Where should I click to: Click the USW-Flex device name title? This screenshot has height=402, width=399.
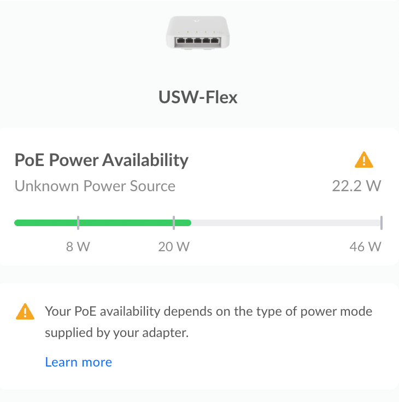click(x=198, y=97)
